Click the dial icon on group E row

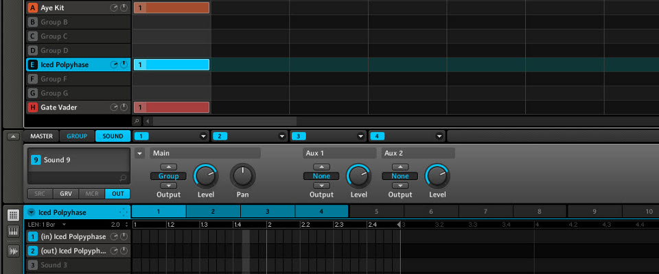point(124,64)
